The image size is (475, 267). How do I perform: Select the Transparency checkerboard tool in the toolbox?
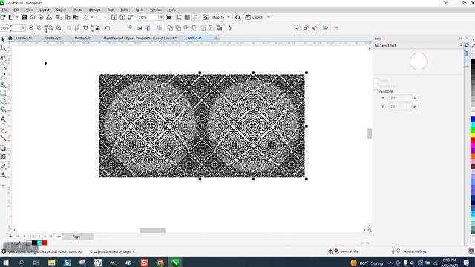(x=3, y=156)
